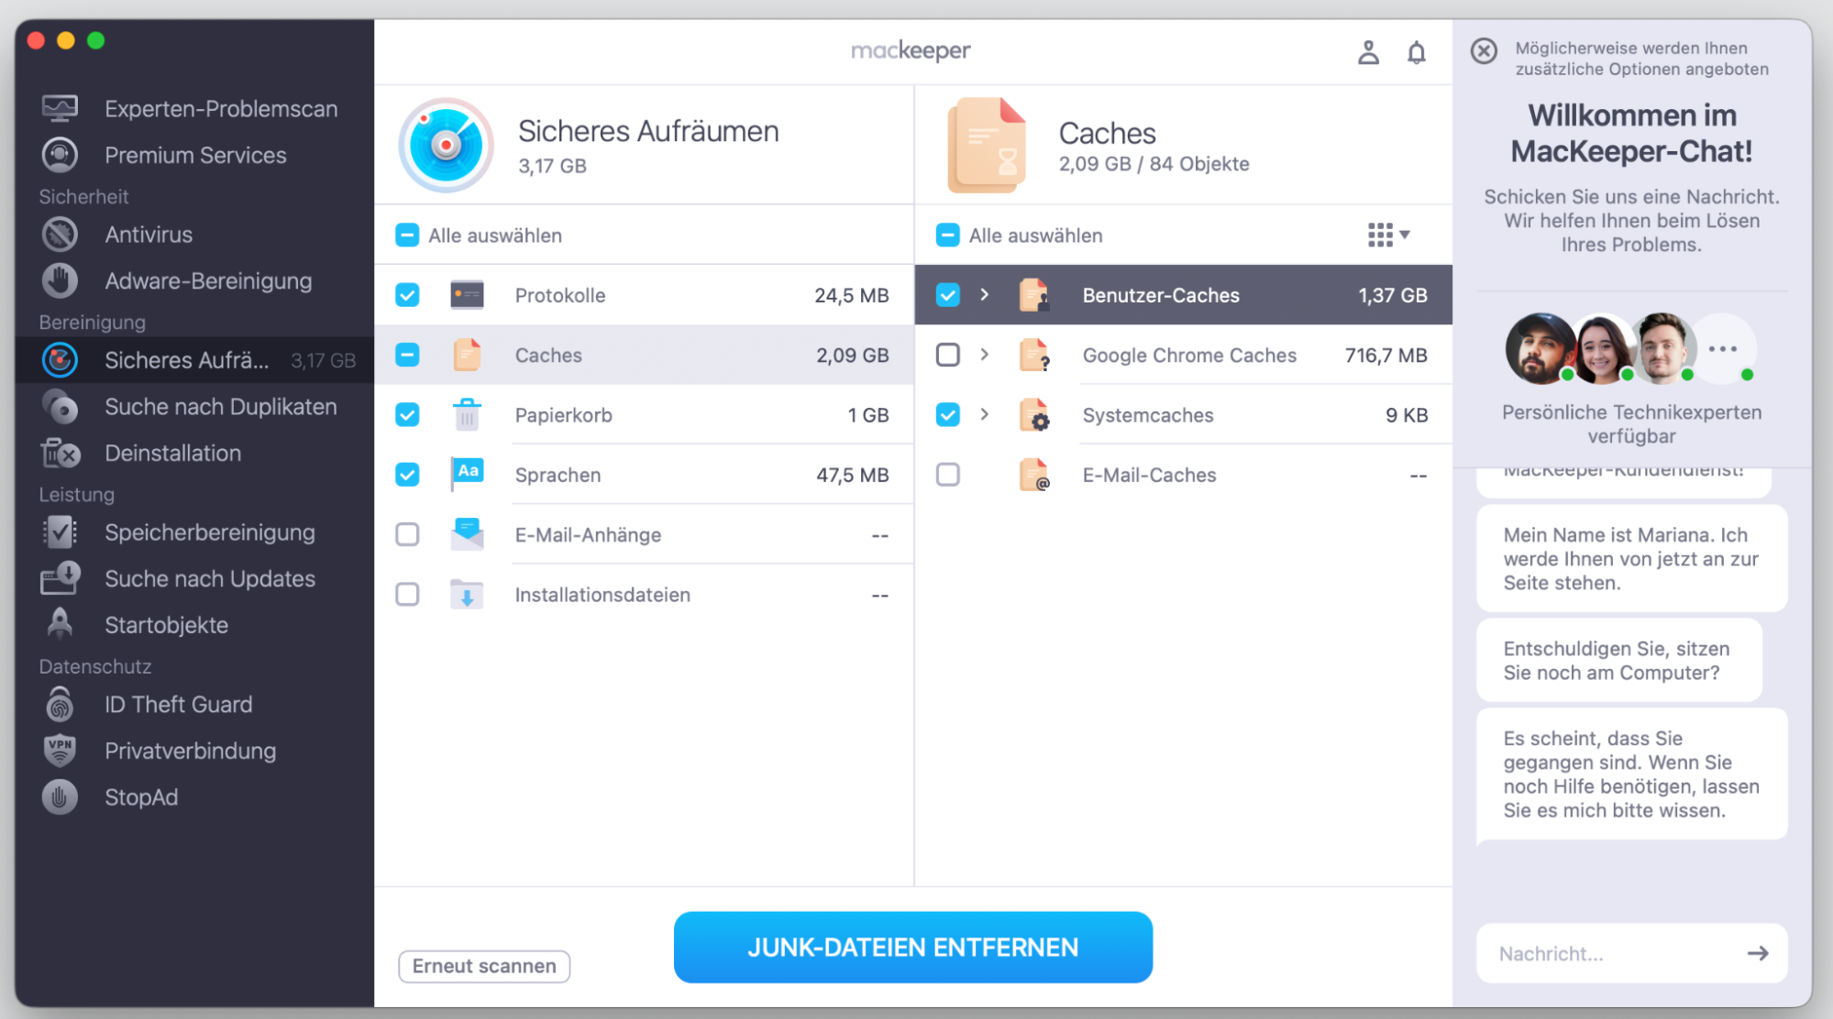Viewport: 1833px width, 1019px height.
Task: Expand the Google Chrome Caches chevron
Action: (984, 355)
